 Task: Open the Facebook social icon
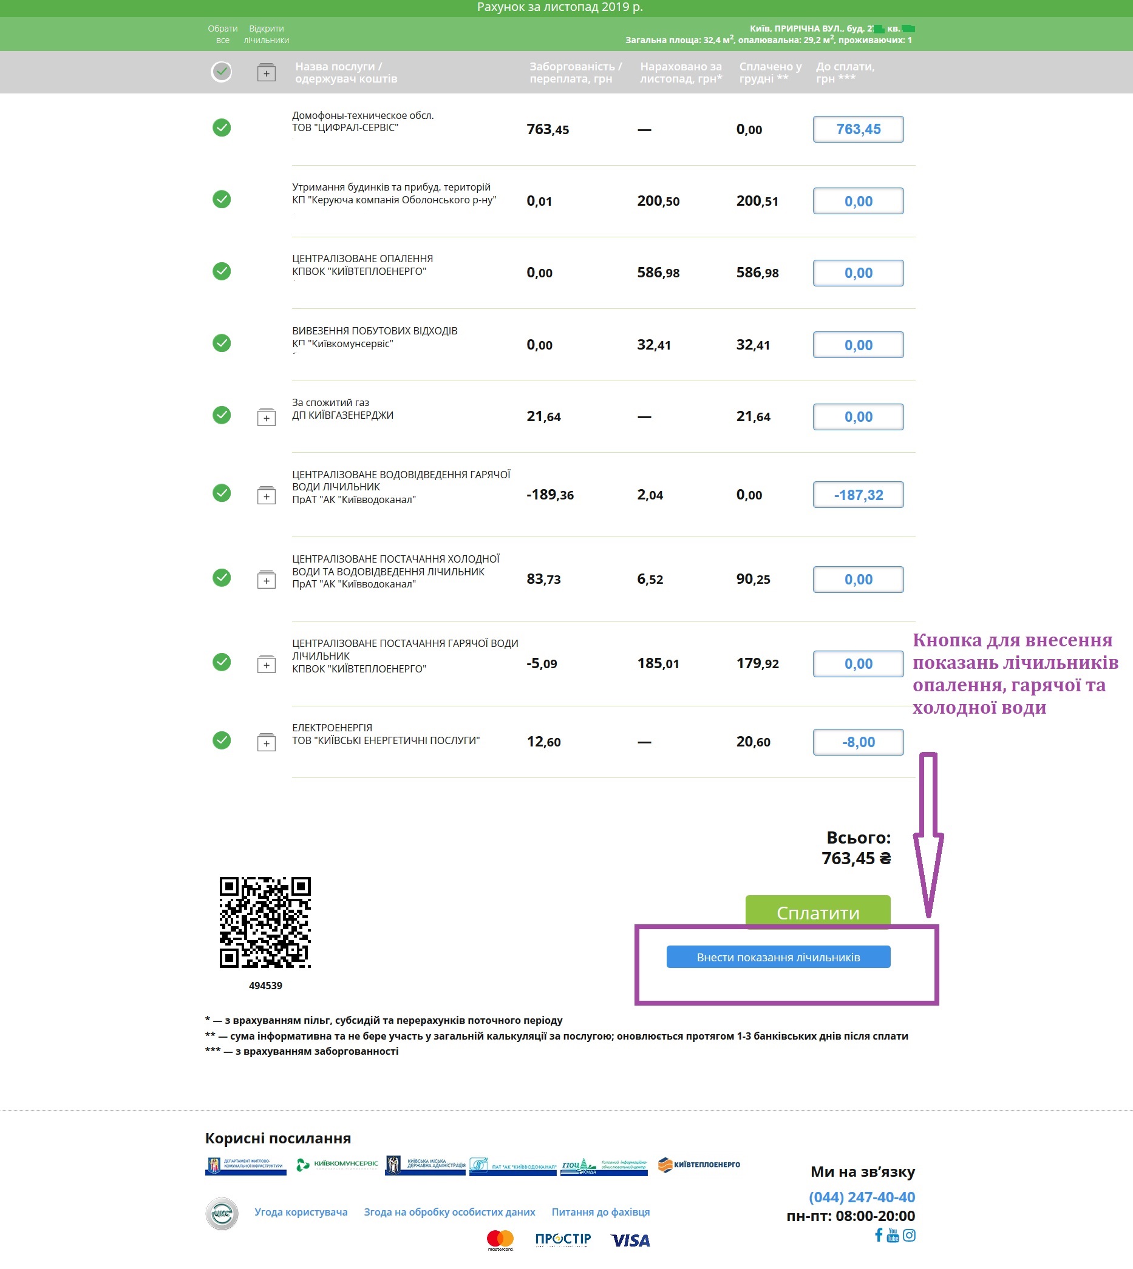[879, 1235]
